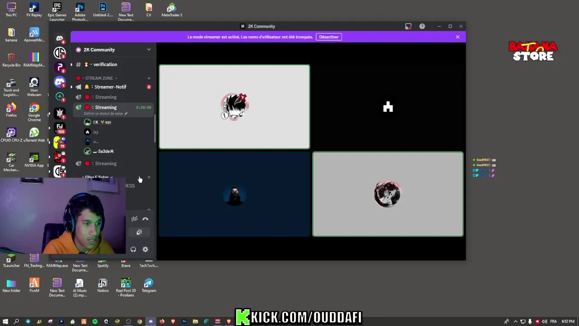Open the FW server with 123 badge

[x=60, y=127]
